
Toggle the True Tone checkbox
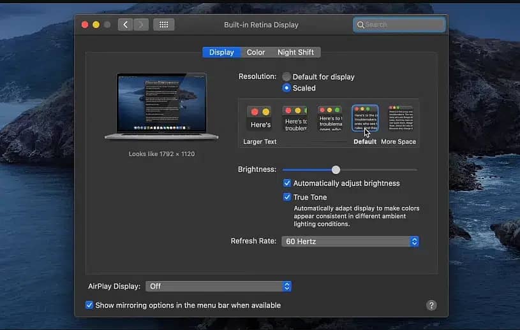[287, 197]
